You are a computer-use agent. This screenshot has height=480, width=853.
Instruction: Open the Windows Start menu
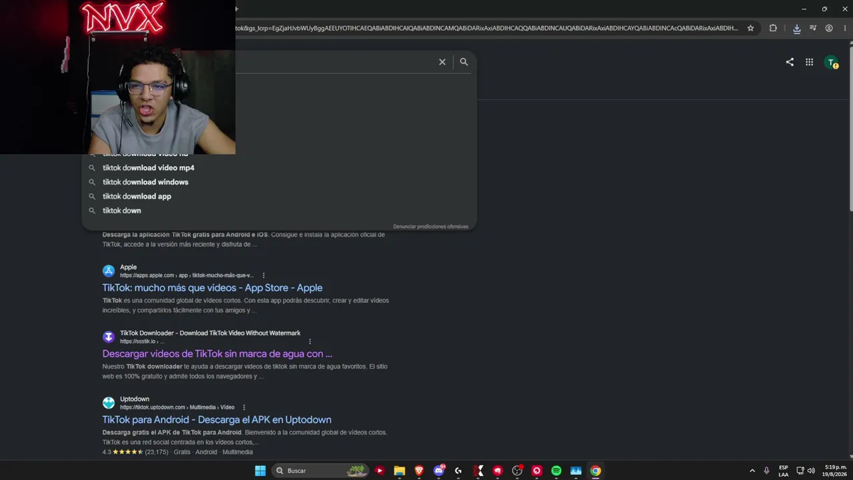[x=260, y=471]
